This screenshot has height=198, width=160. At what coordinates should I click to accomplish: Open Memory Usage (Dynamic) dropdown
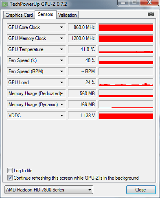[61, 105]
